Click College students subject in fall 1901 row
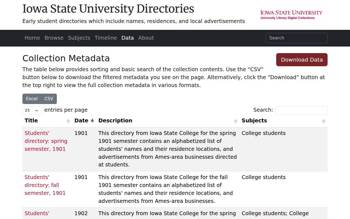 (x=264, y=177)
